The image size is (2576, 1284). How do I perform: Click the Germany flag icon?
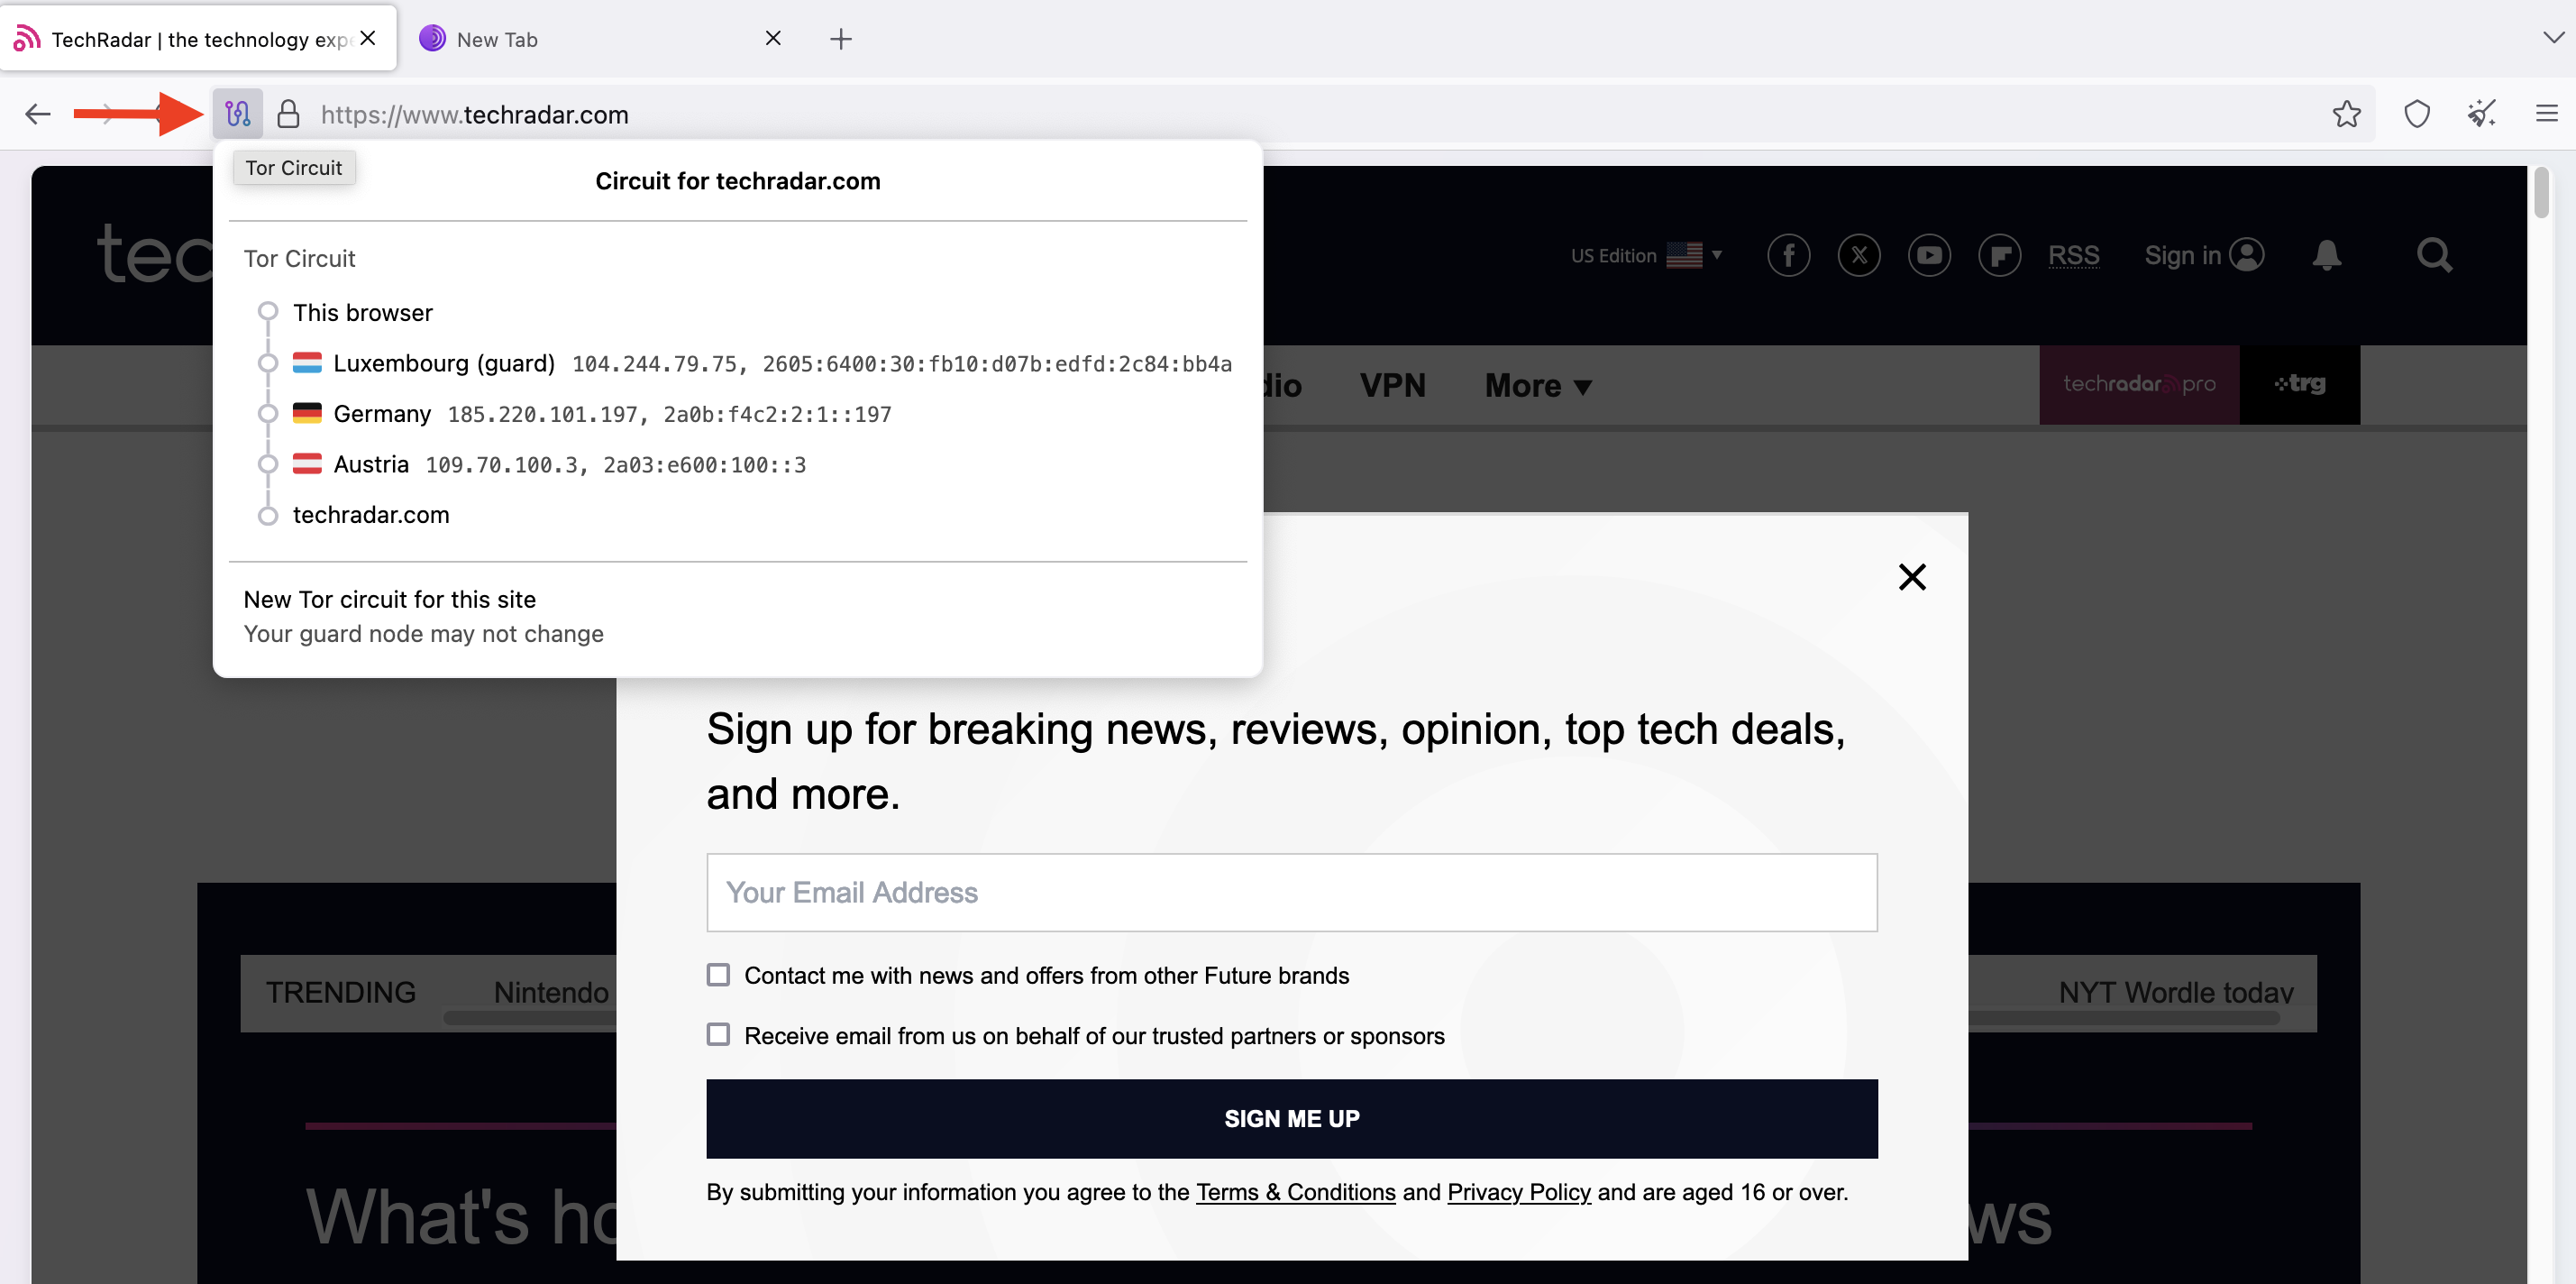point(307,412)
